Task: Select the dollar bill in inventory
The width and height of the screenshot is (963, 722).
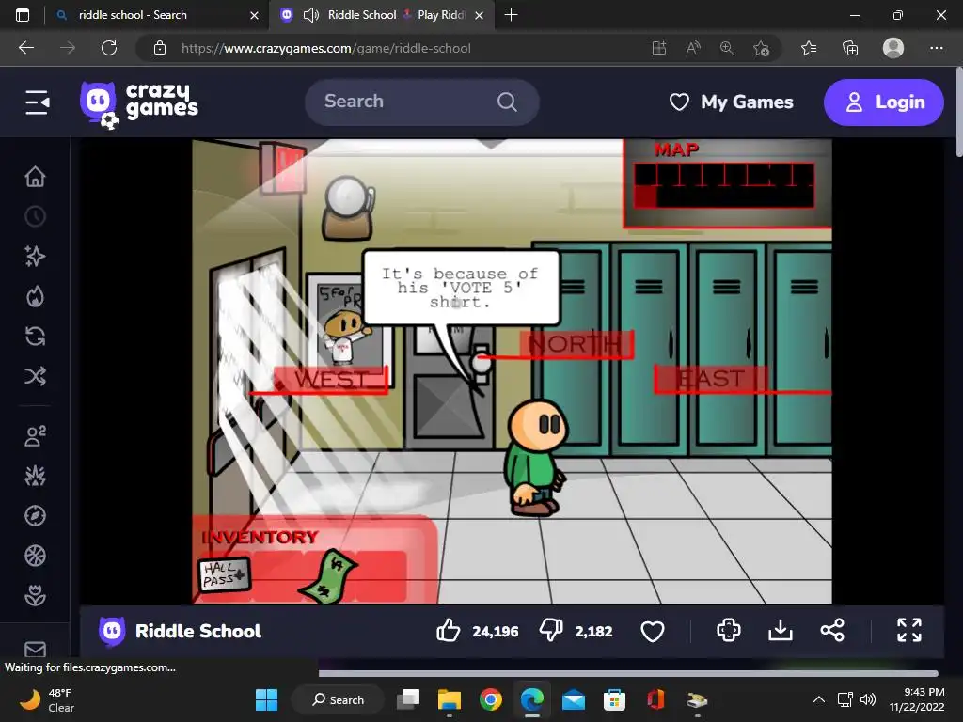Action: 328,577
